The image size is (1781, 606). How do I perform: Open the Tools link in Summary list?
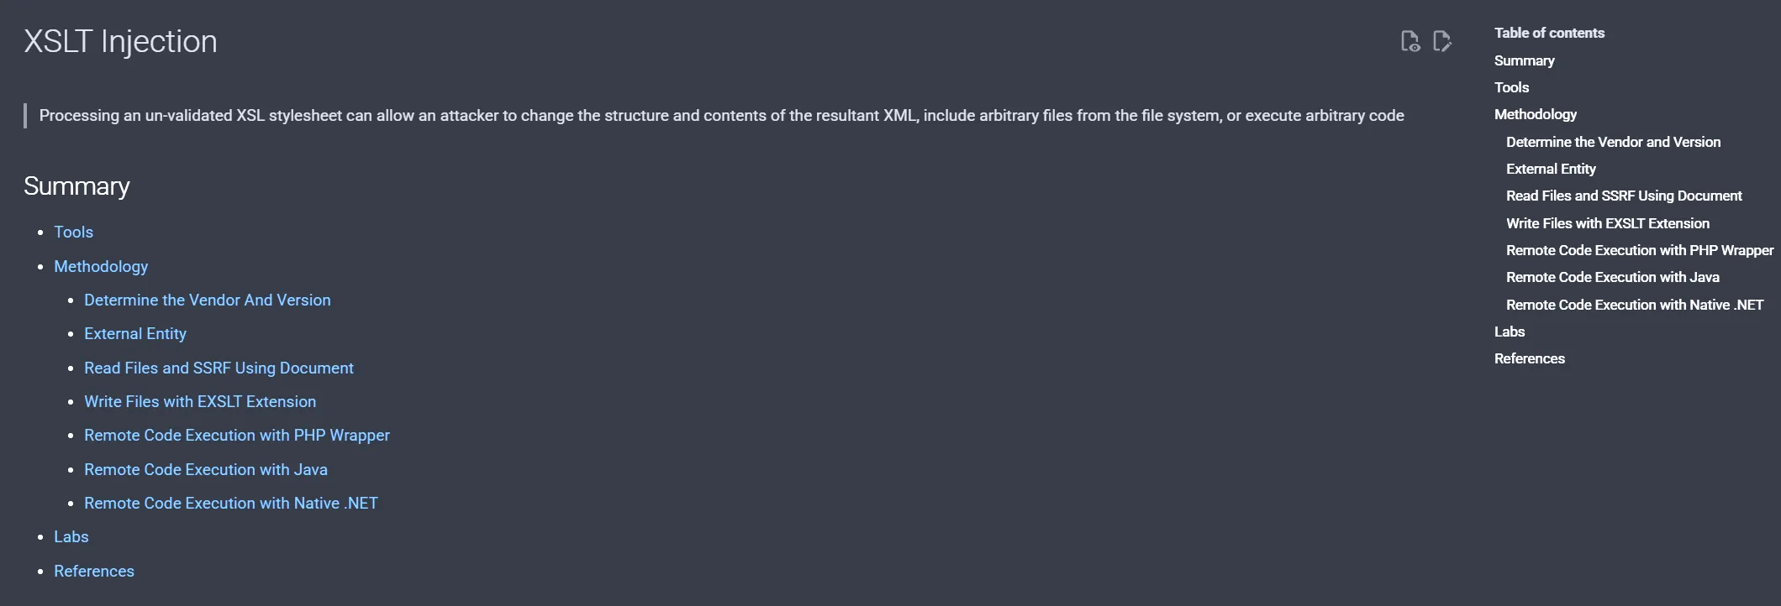click(x=73, y=232)
